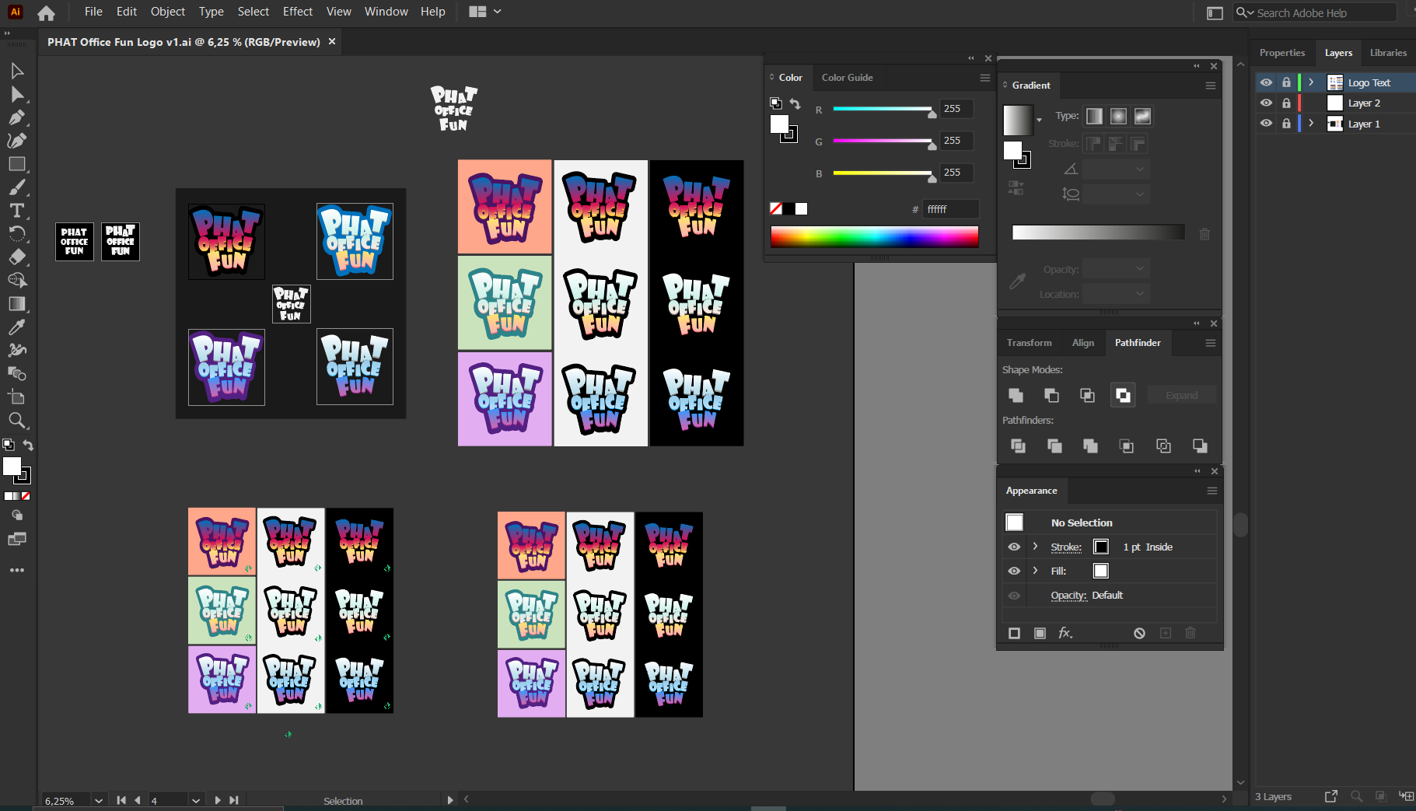
Task: Toggle Stroke visibility in Appearance panel
Action: click(x=1014, y=547)
